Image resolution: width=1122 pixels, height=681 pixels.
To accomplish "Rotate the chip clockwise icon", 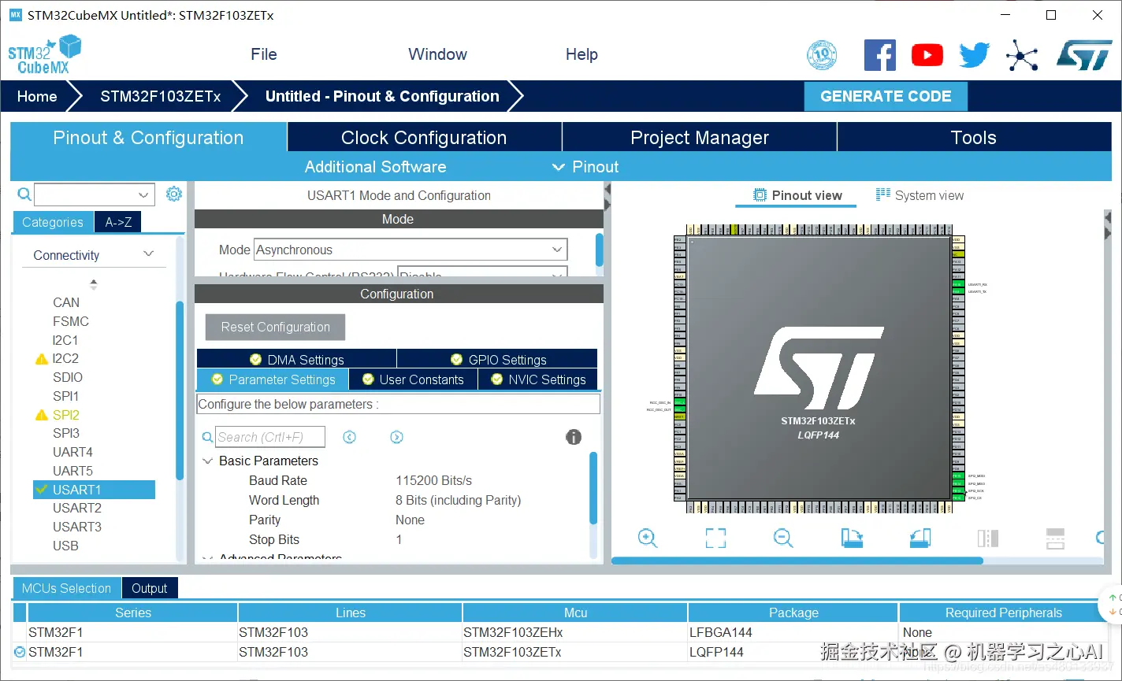I will 852,539.
